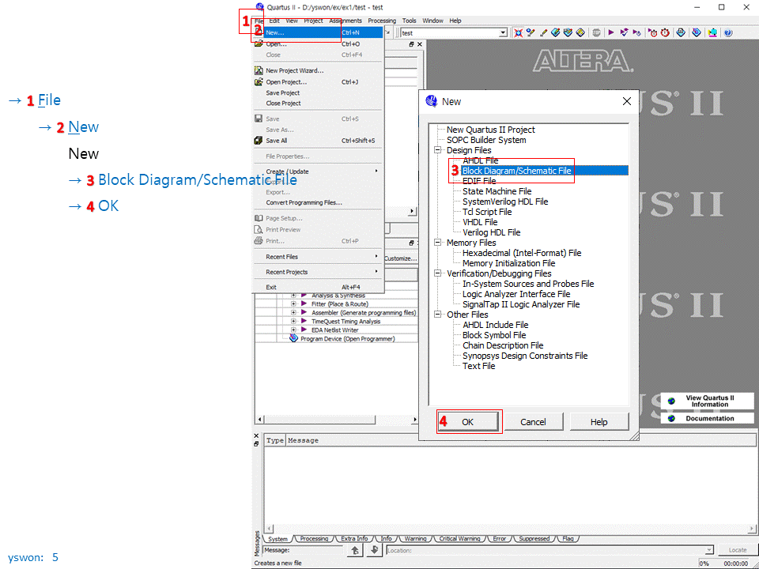Select SignalTap II Logic Analyzer File
The width and height of the screenshot is (759, 569).
click(x=521, y=304)
